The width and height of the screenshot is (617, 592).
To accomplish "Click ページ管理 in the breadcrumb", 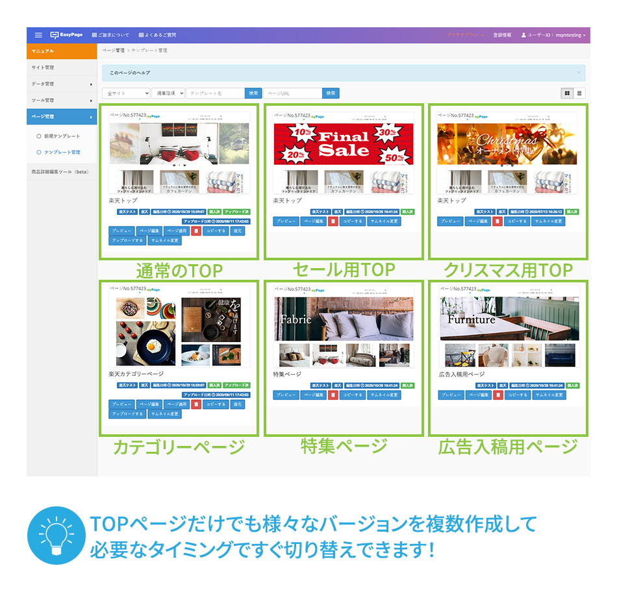I will click(x=113, y=51).
